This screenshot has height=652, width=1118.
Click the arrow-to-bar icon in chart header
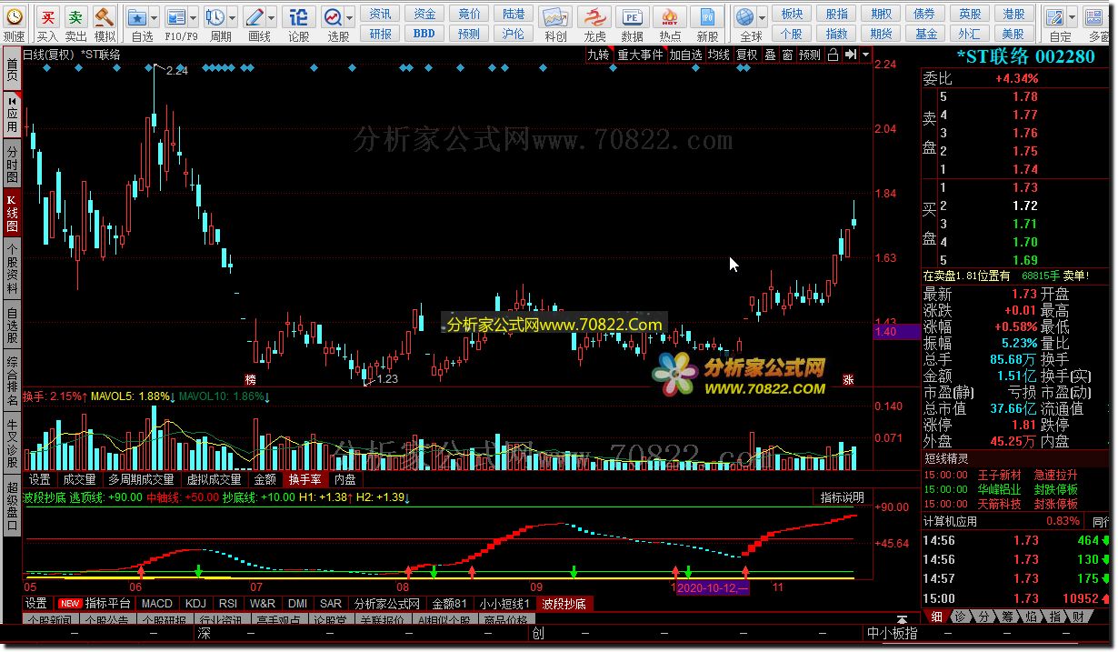click(x=849, y=55)
